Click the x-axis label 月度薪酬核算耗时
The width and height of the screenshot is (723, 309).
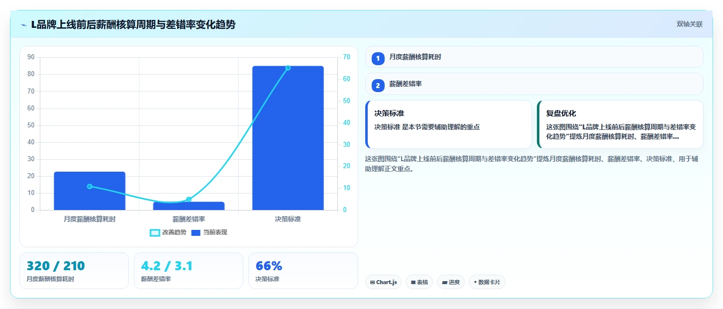tap(90, 219)
